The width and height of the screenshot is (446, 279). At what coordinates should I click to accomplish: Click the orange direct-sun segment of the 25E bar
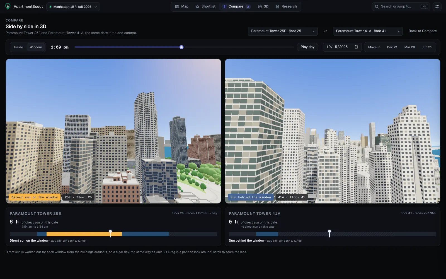coord(84,234)
